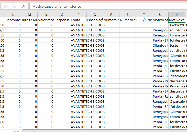Select column U header
This screenshot has height=132, width=187.
160,15
